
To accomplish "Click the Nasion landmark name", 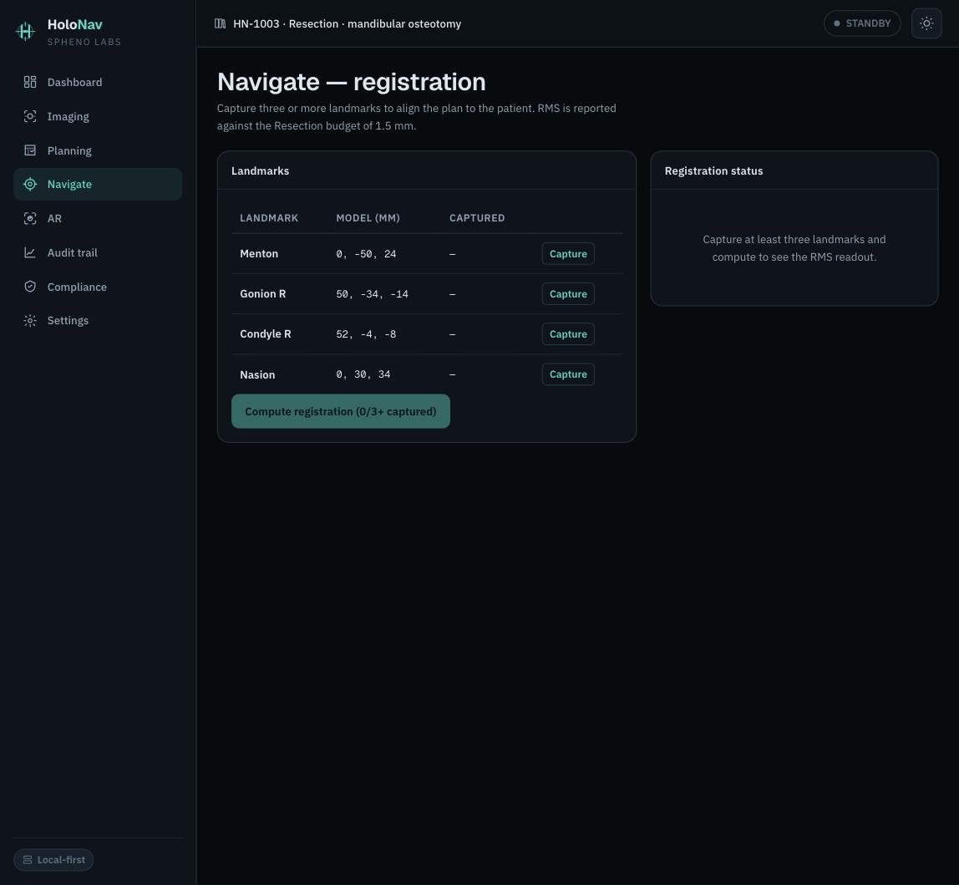I will (257, 374).
